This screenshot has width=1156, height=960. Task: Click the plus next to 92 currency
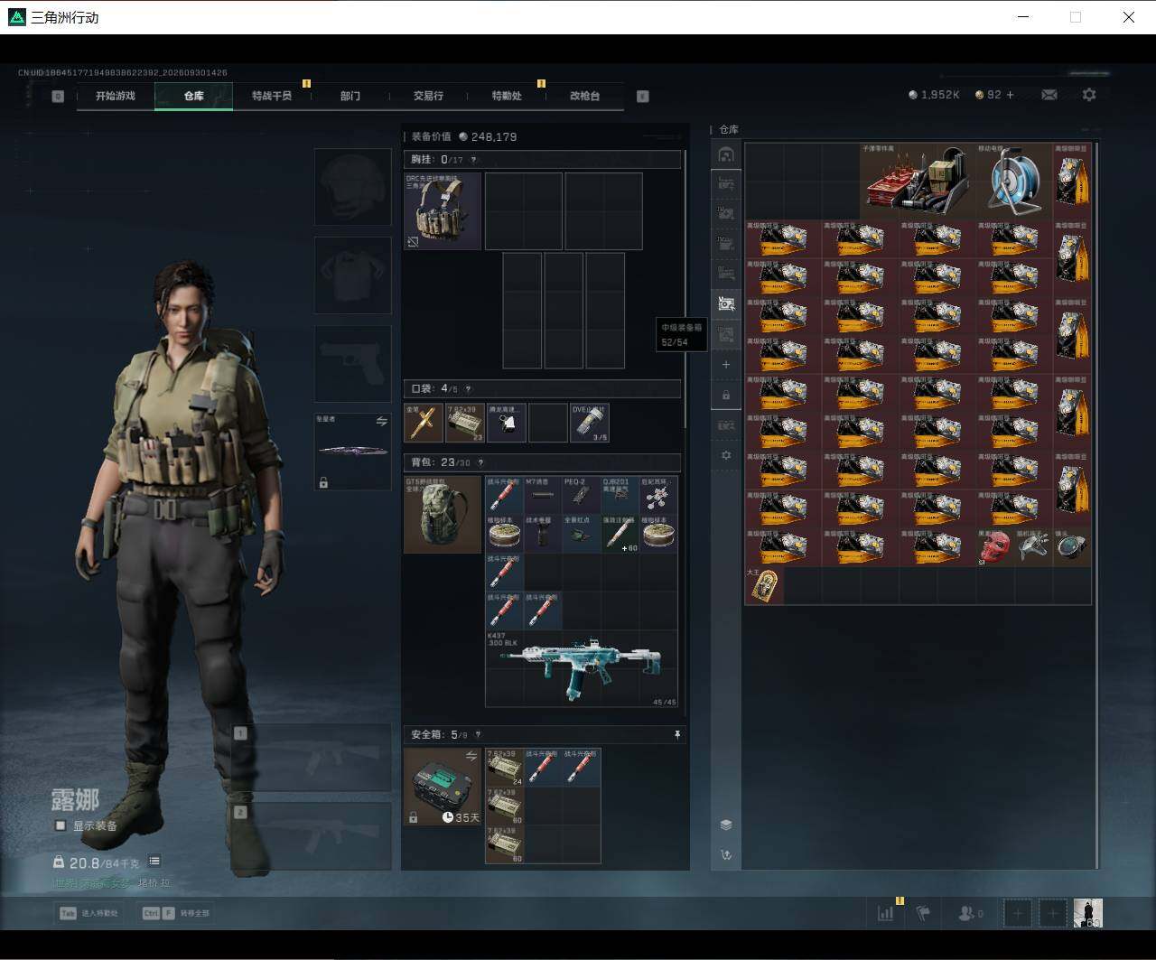[1010, 95]
